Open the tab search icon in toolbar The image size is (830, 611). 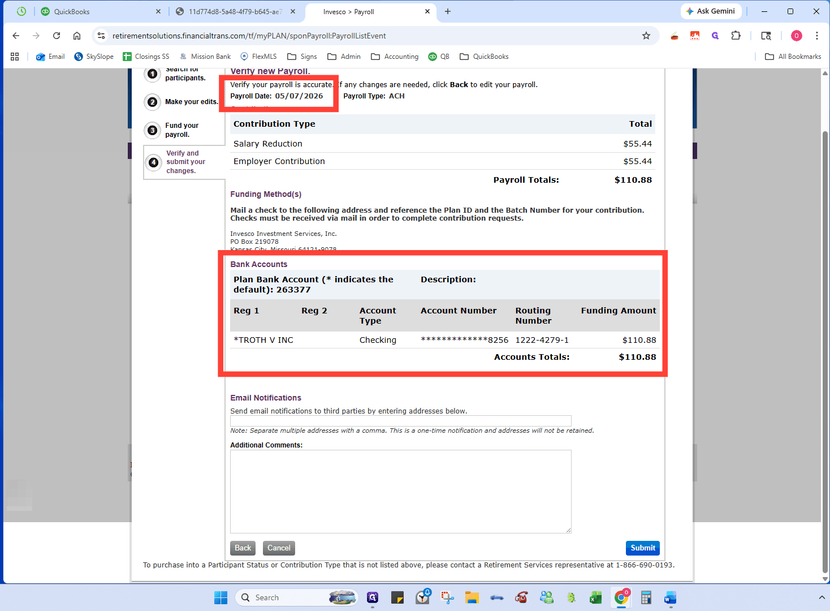pos(766,36)
